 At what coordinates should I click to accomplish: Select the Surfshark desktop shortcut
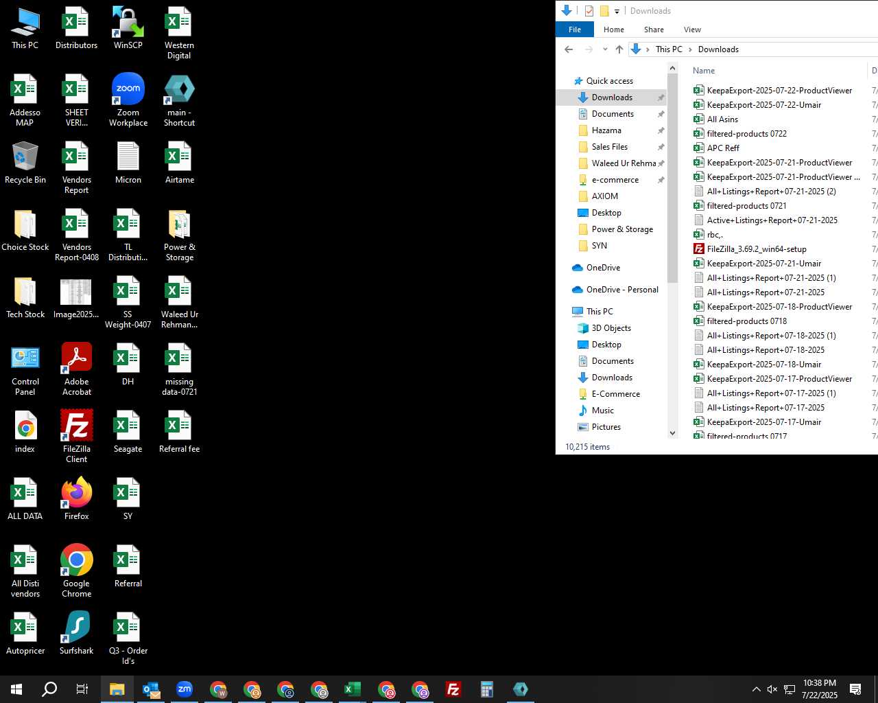point(76,634)
